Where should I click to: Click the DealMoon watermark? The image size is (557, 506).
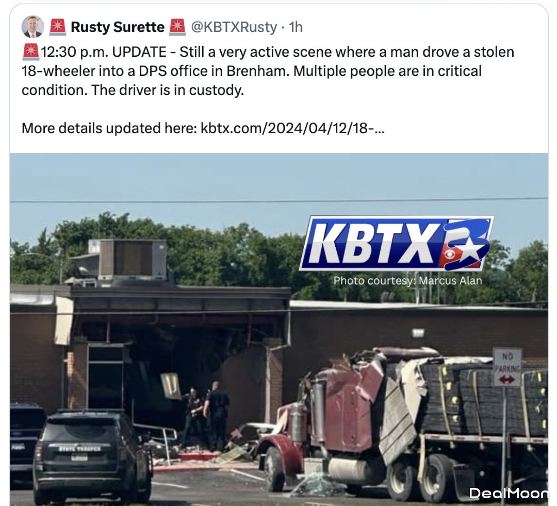tap(509, 493)
